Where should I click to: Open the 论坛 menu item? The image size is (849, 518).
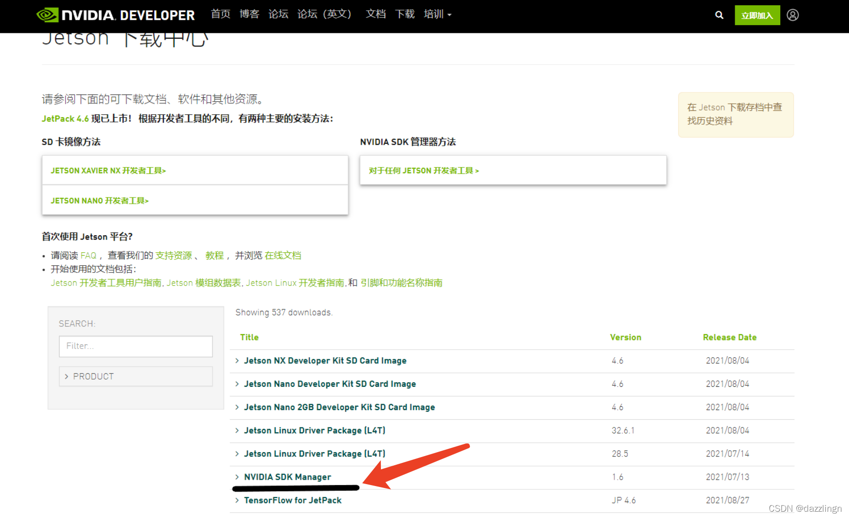(278, 14)
